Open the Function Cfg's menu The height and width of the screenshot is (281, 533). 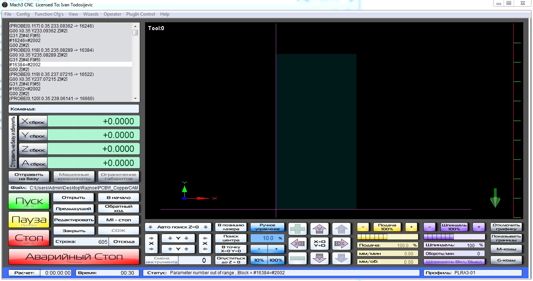[x=49, y=14]
